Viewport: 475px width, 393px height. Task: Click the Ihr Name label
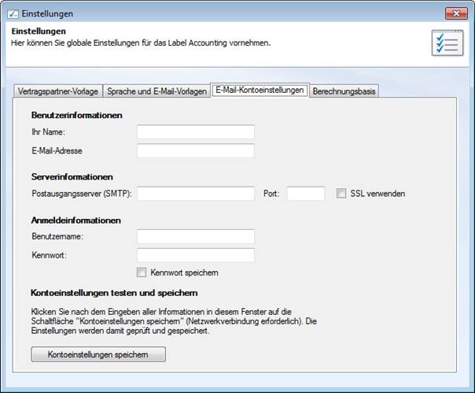click(49, 132)
